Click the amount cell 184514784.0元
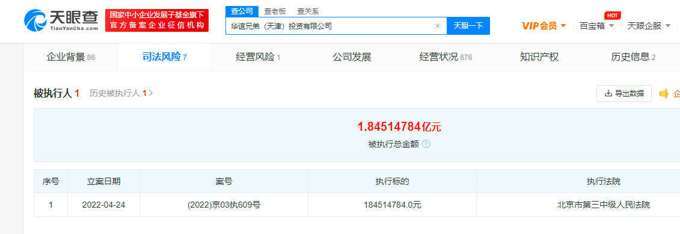The height and width of the screenshot is (234, 680). [x=393, y=205]
